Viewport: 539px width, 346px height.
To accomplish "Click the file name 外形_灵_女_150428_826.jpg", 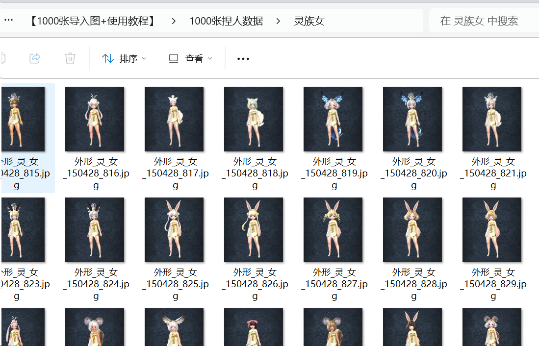I will pos(255,284).
